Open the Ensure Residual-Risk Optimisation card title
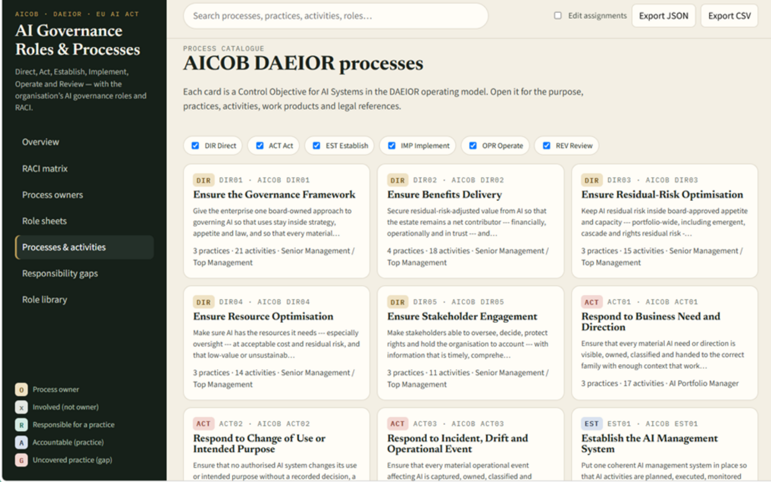Screen dimensions: 771x482 (x=662, y=195)
